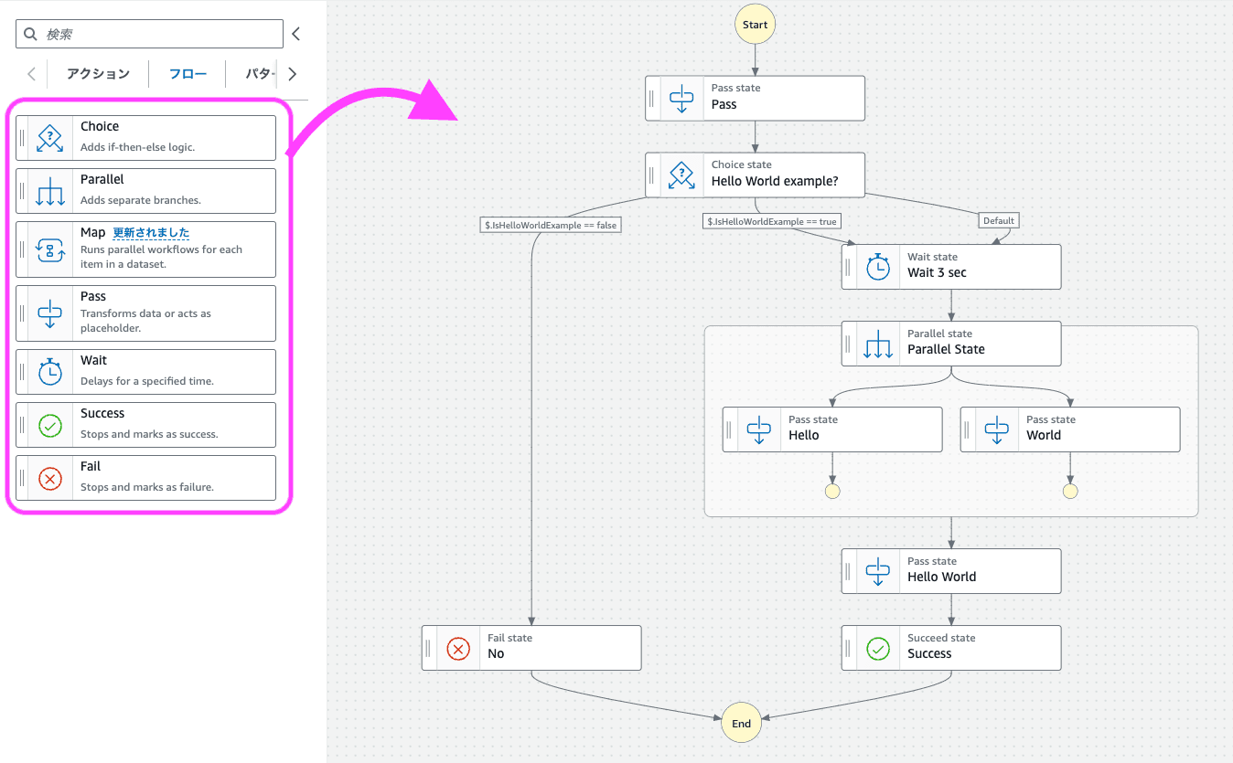Image resolution: width=1233 pixels, height=763 pixels.
Task: Click the magnifier icon in the search box
Action: tap(31, 34)
